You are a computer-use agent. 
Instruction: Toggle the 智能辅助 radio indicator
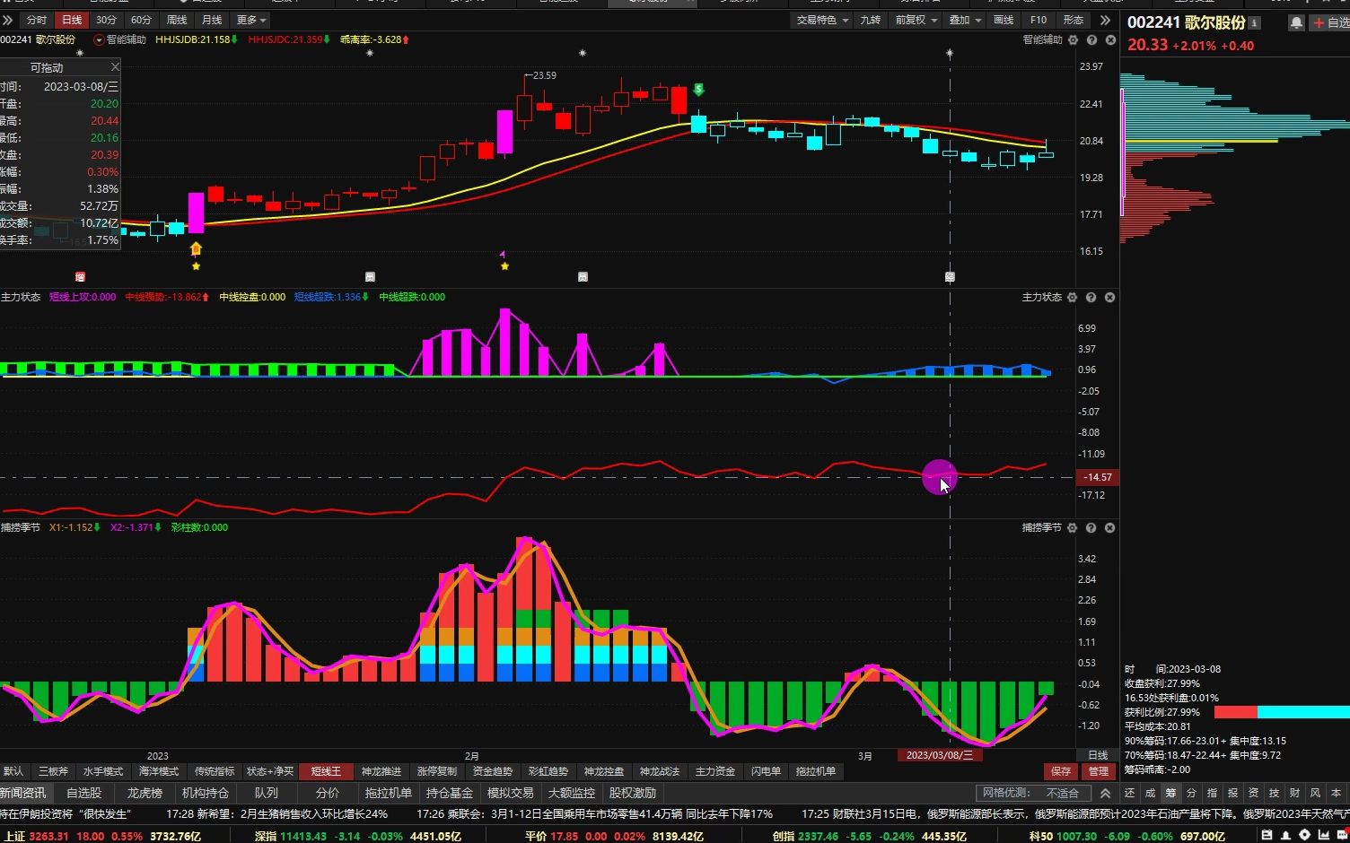pos(99,40)
